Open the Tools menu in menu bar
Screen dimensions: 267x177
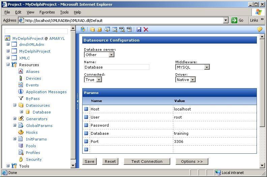[64, 12]
